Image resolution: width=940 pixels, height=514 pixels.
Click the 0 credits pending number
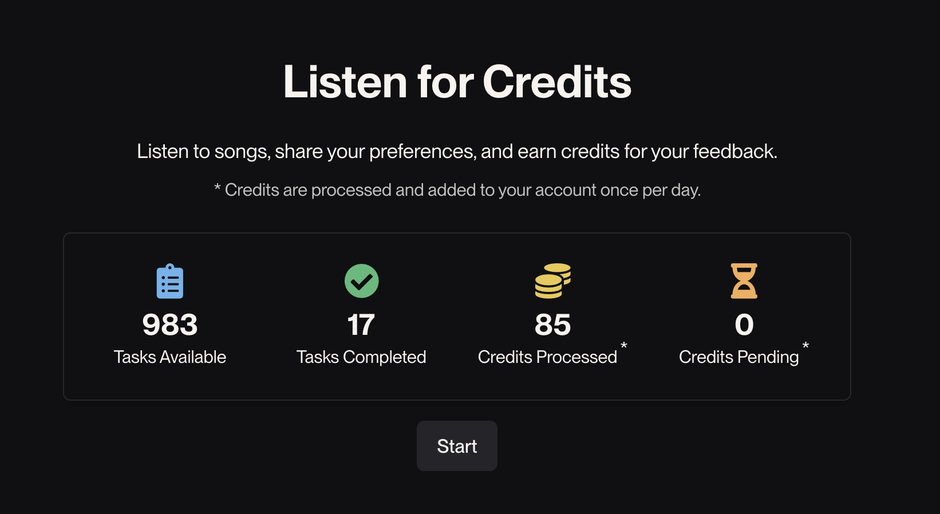coord(744,325)
